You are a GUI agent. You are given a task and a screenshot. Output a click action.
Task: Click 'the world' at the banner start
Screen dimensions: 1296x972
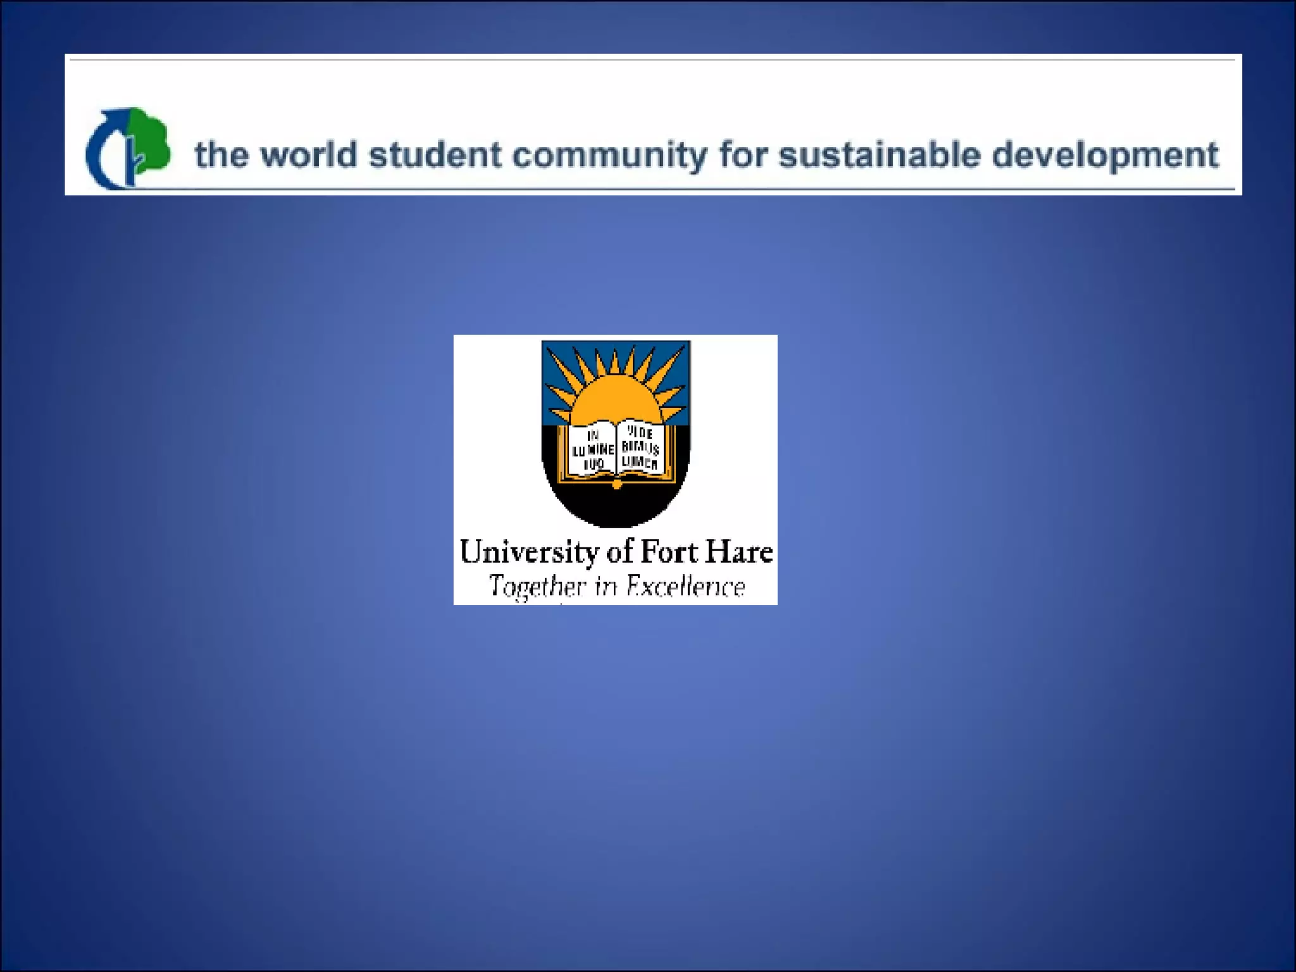(275, 155)
